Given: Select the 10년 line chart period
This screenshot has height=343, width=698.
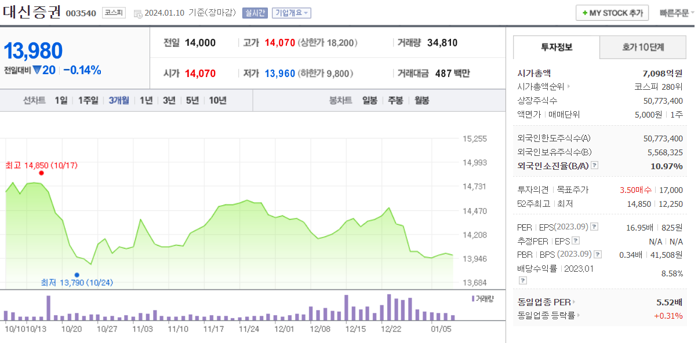Looking at the screenshot, I should coord(217,100).
